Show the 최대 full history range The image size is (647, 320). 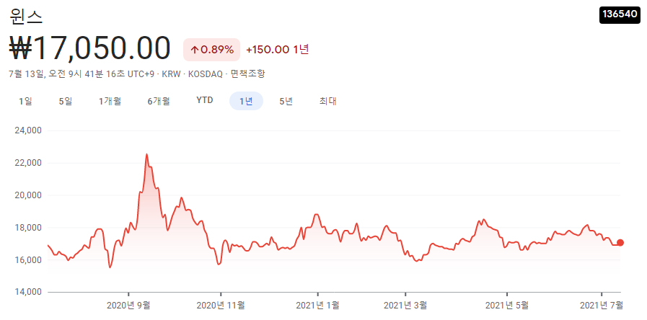coord(327,101)
